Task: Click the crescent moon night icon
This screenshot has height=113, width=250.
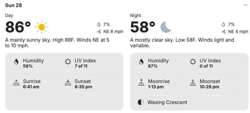Action: point(166,27)
